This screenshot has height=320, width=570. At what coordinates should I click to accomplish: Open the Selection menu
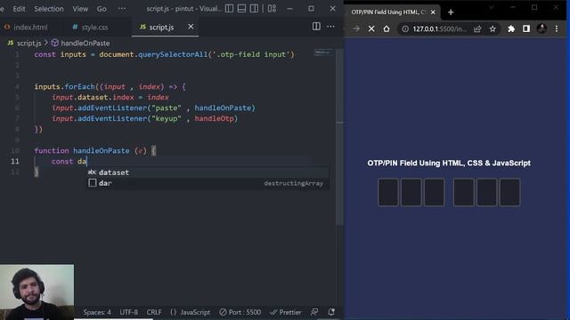point(49,9)
